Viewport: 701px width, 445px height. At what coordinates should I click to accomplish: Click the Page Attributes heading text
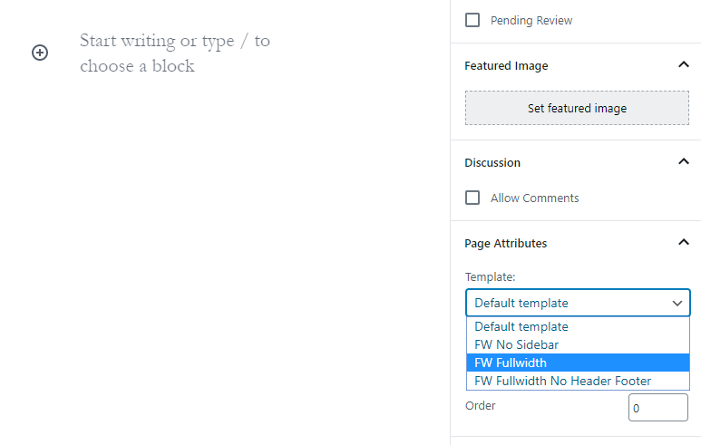coord(506,244)
